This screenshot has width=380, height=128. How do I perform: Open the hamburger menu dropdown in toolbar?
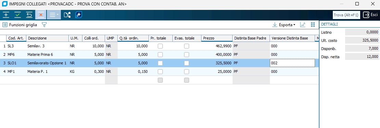54,15
